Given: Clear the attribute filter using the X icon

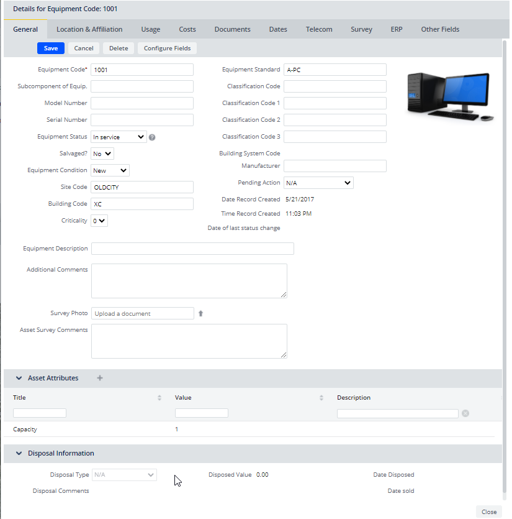Looking at the screenshot, I should (x=465, y=413).
